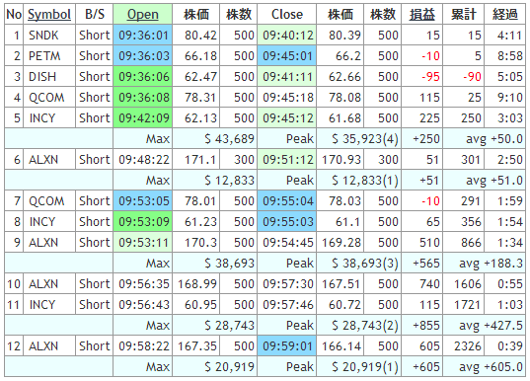
Task: Click the share count 300 beside 171.1
Action: click(x=239, y=160)
